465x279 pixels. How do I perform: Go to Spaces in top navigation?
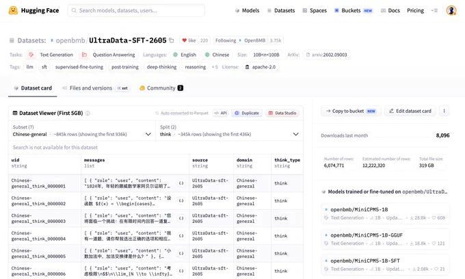click(315, 10)
